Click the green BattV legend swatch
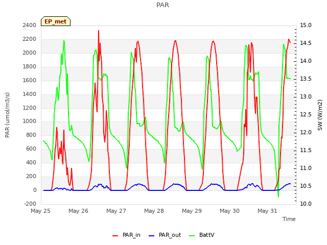The width and height of the screenshot is (327, 245). (x=192, y=236)
